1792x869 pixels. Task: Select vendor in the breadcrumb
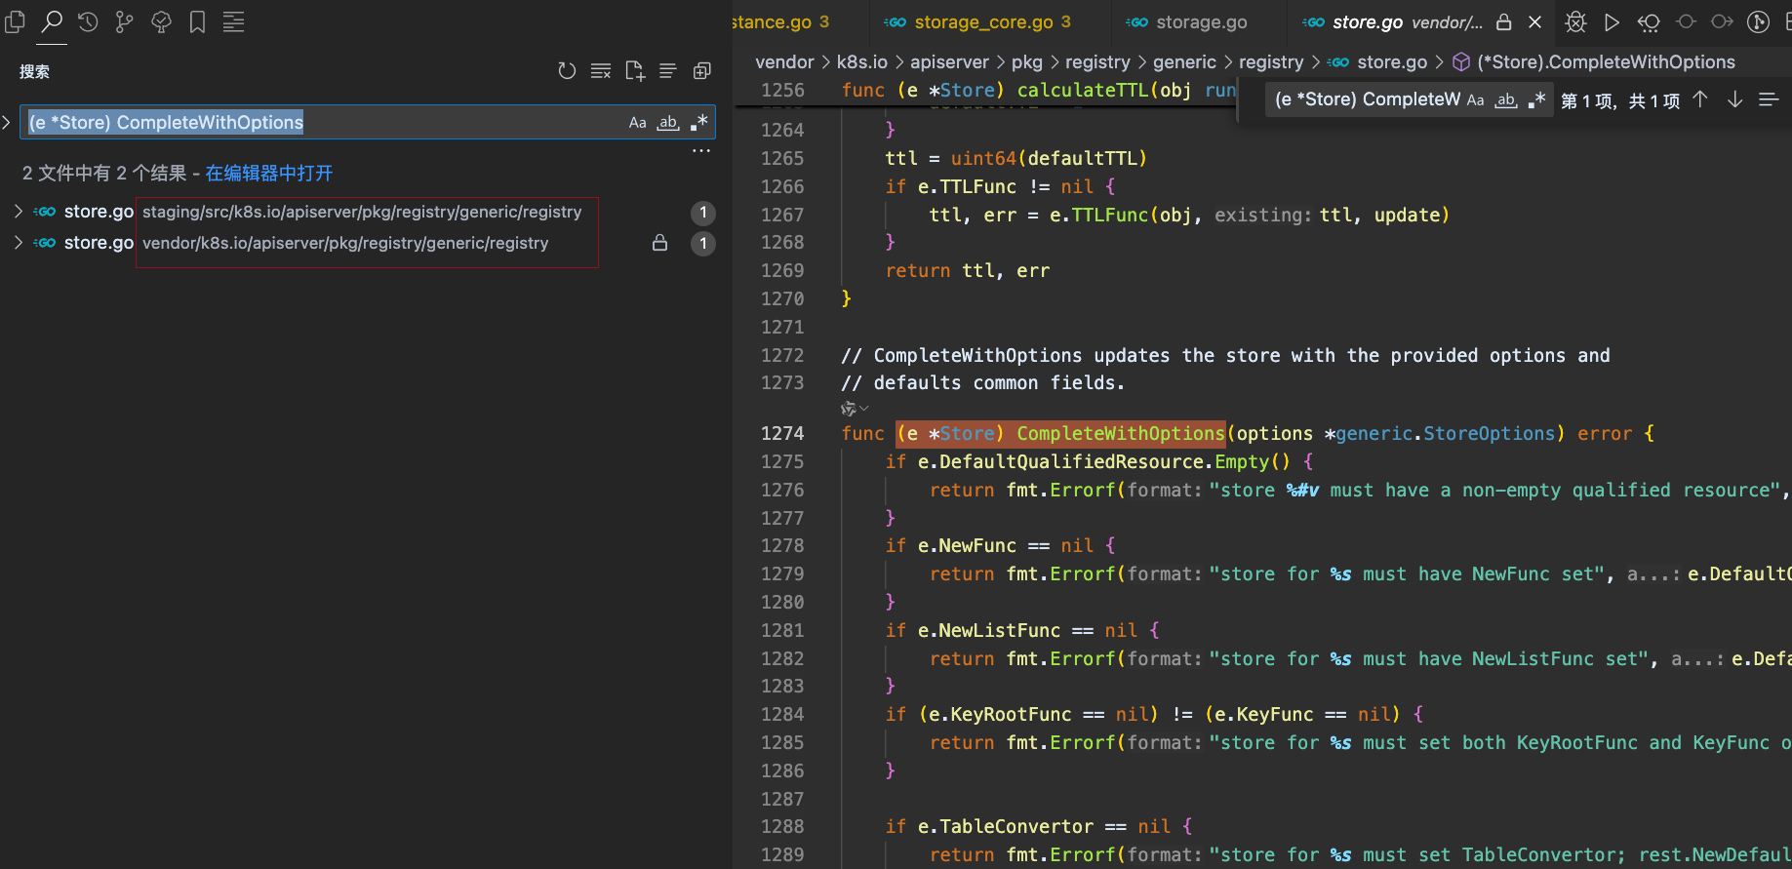point(784,61)
